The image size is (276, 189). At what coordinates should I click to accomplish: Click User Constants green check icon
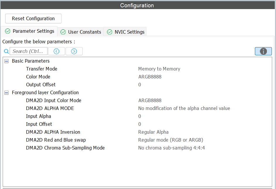click(x=63, y=32)
